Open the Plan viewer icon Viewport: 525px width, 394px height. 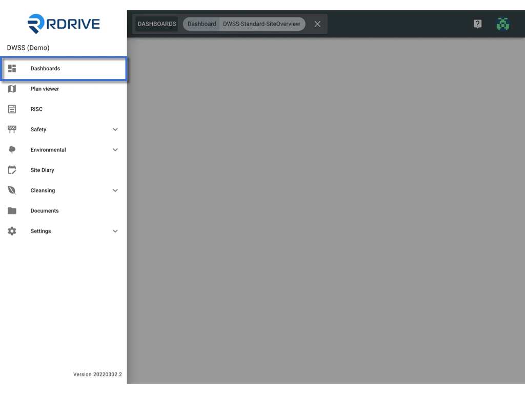12,88
